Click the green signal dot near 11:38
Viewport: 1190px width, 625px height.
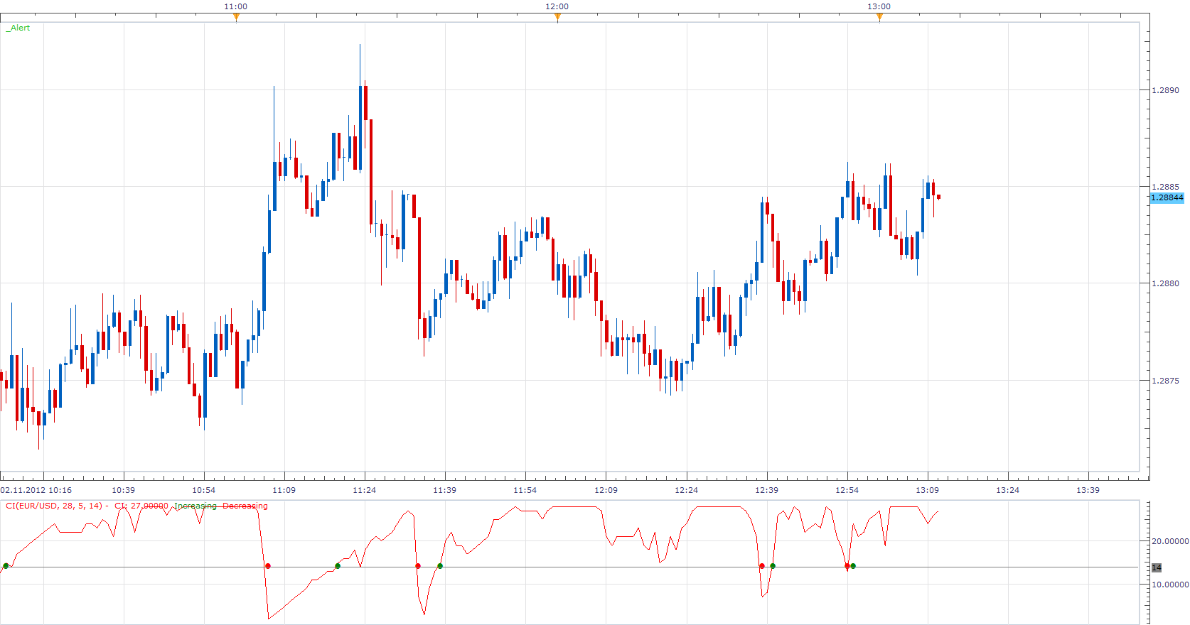pyautogui.click(x=440, y=566)
